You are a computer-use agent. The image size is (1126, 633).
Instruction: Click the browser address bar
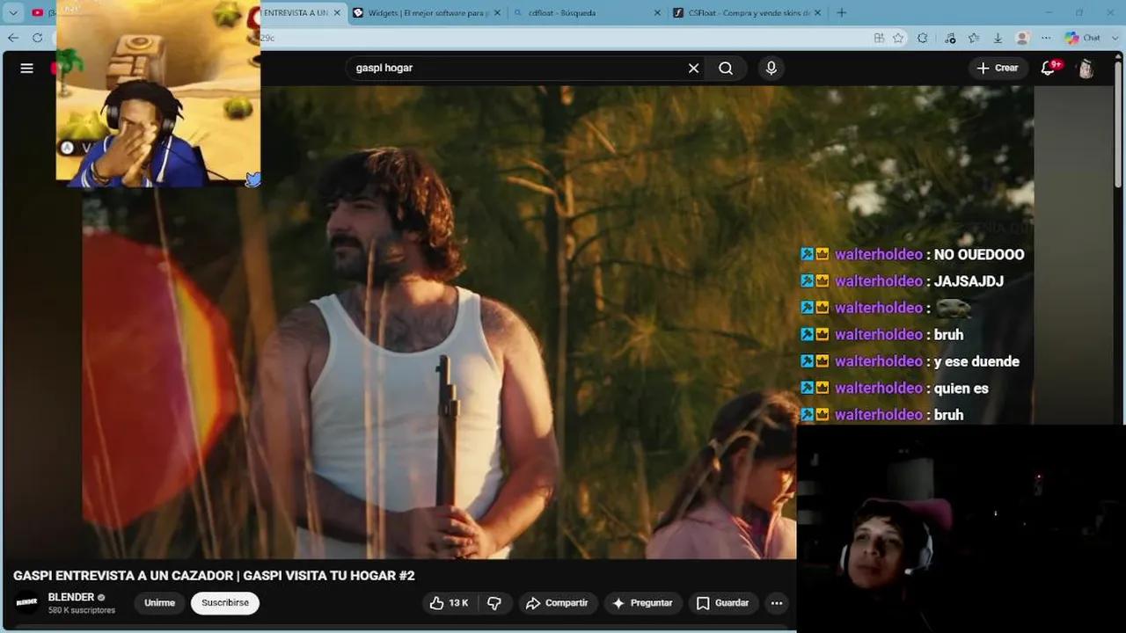coord(563,38)
